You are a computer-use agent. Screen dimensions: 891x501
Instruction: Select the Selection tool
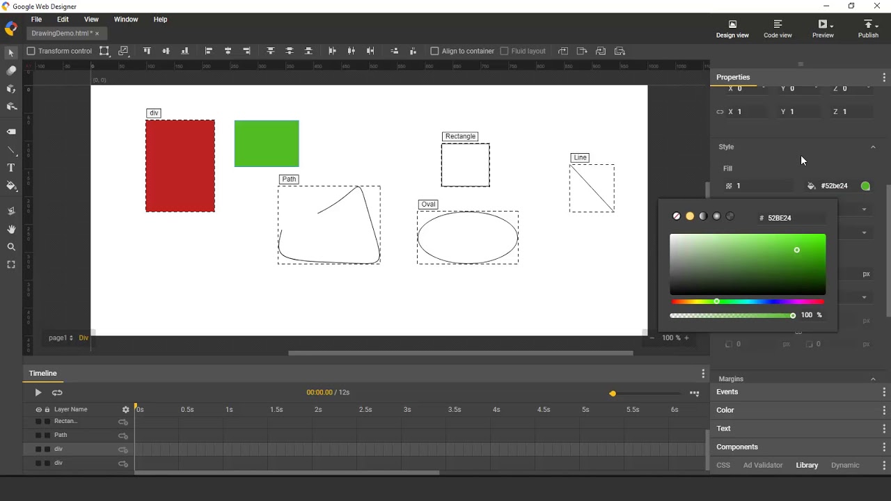point(10,53)
